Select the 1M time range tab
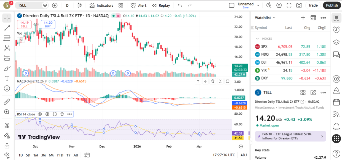 (x=36, y=155)
